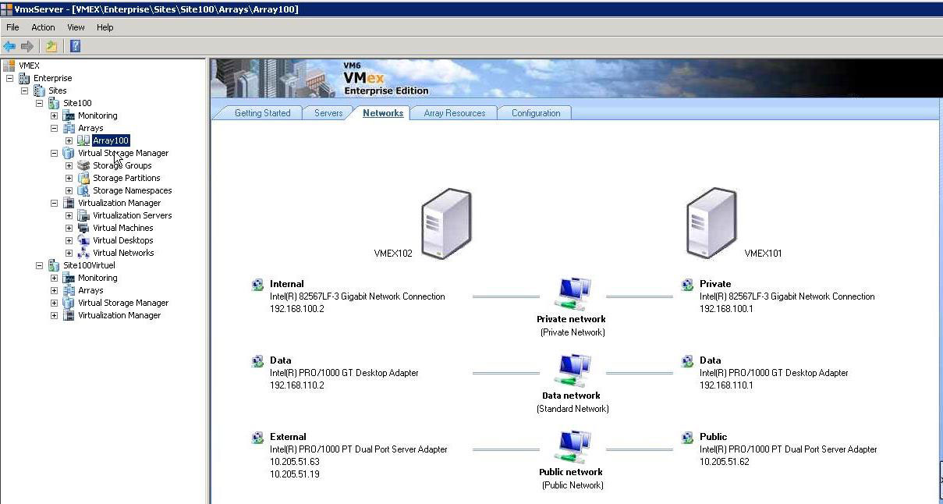Select the VMEX101 server icon
943x504 pixels.
[711, 223]
